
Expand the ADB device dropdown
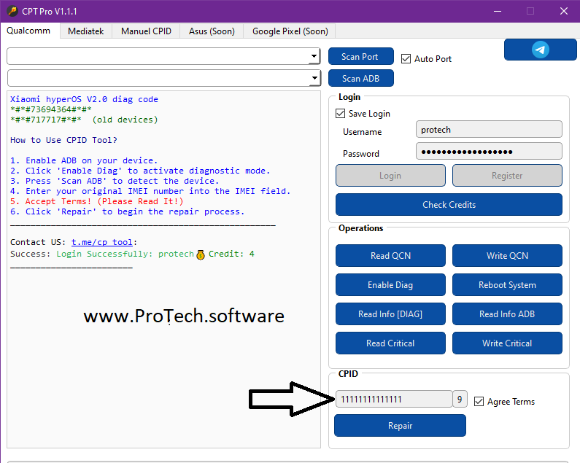314,78
